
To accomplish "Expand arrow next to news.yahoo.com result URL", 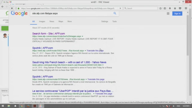I will 103,65.
